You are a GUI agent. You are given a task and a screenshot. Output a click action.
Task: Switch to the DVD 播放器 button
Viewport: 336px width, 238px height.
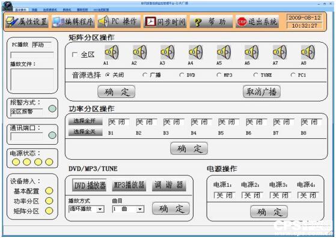[90, 185]
